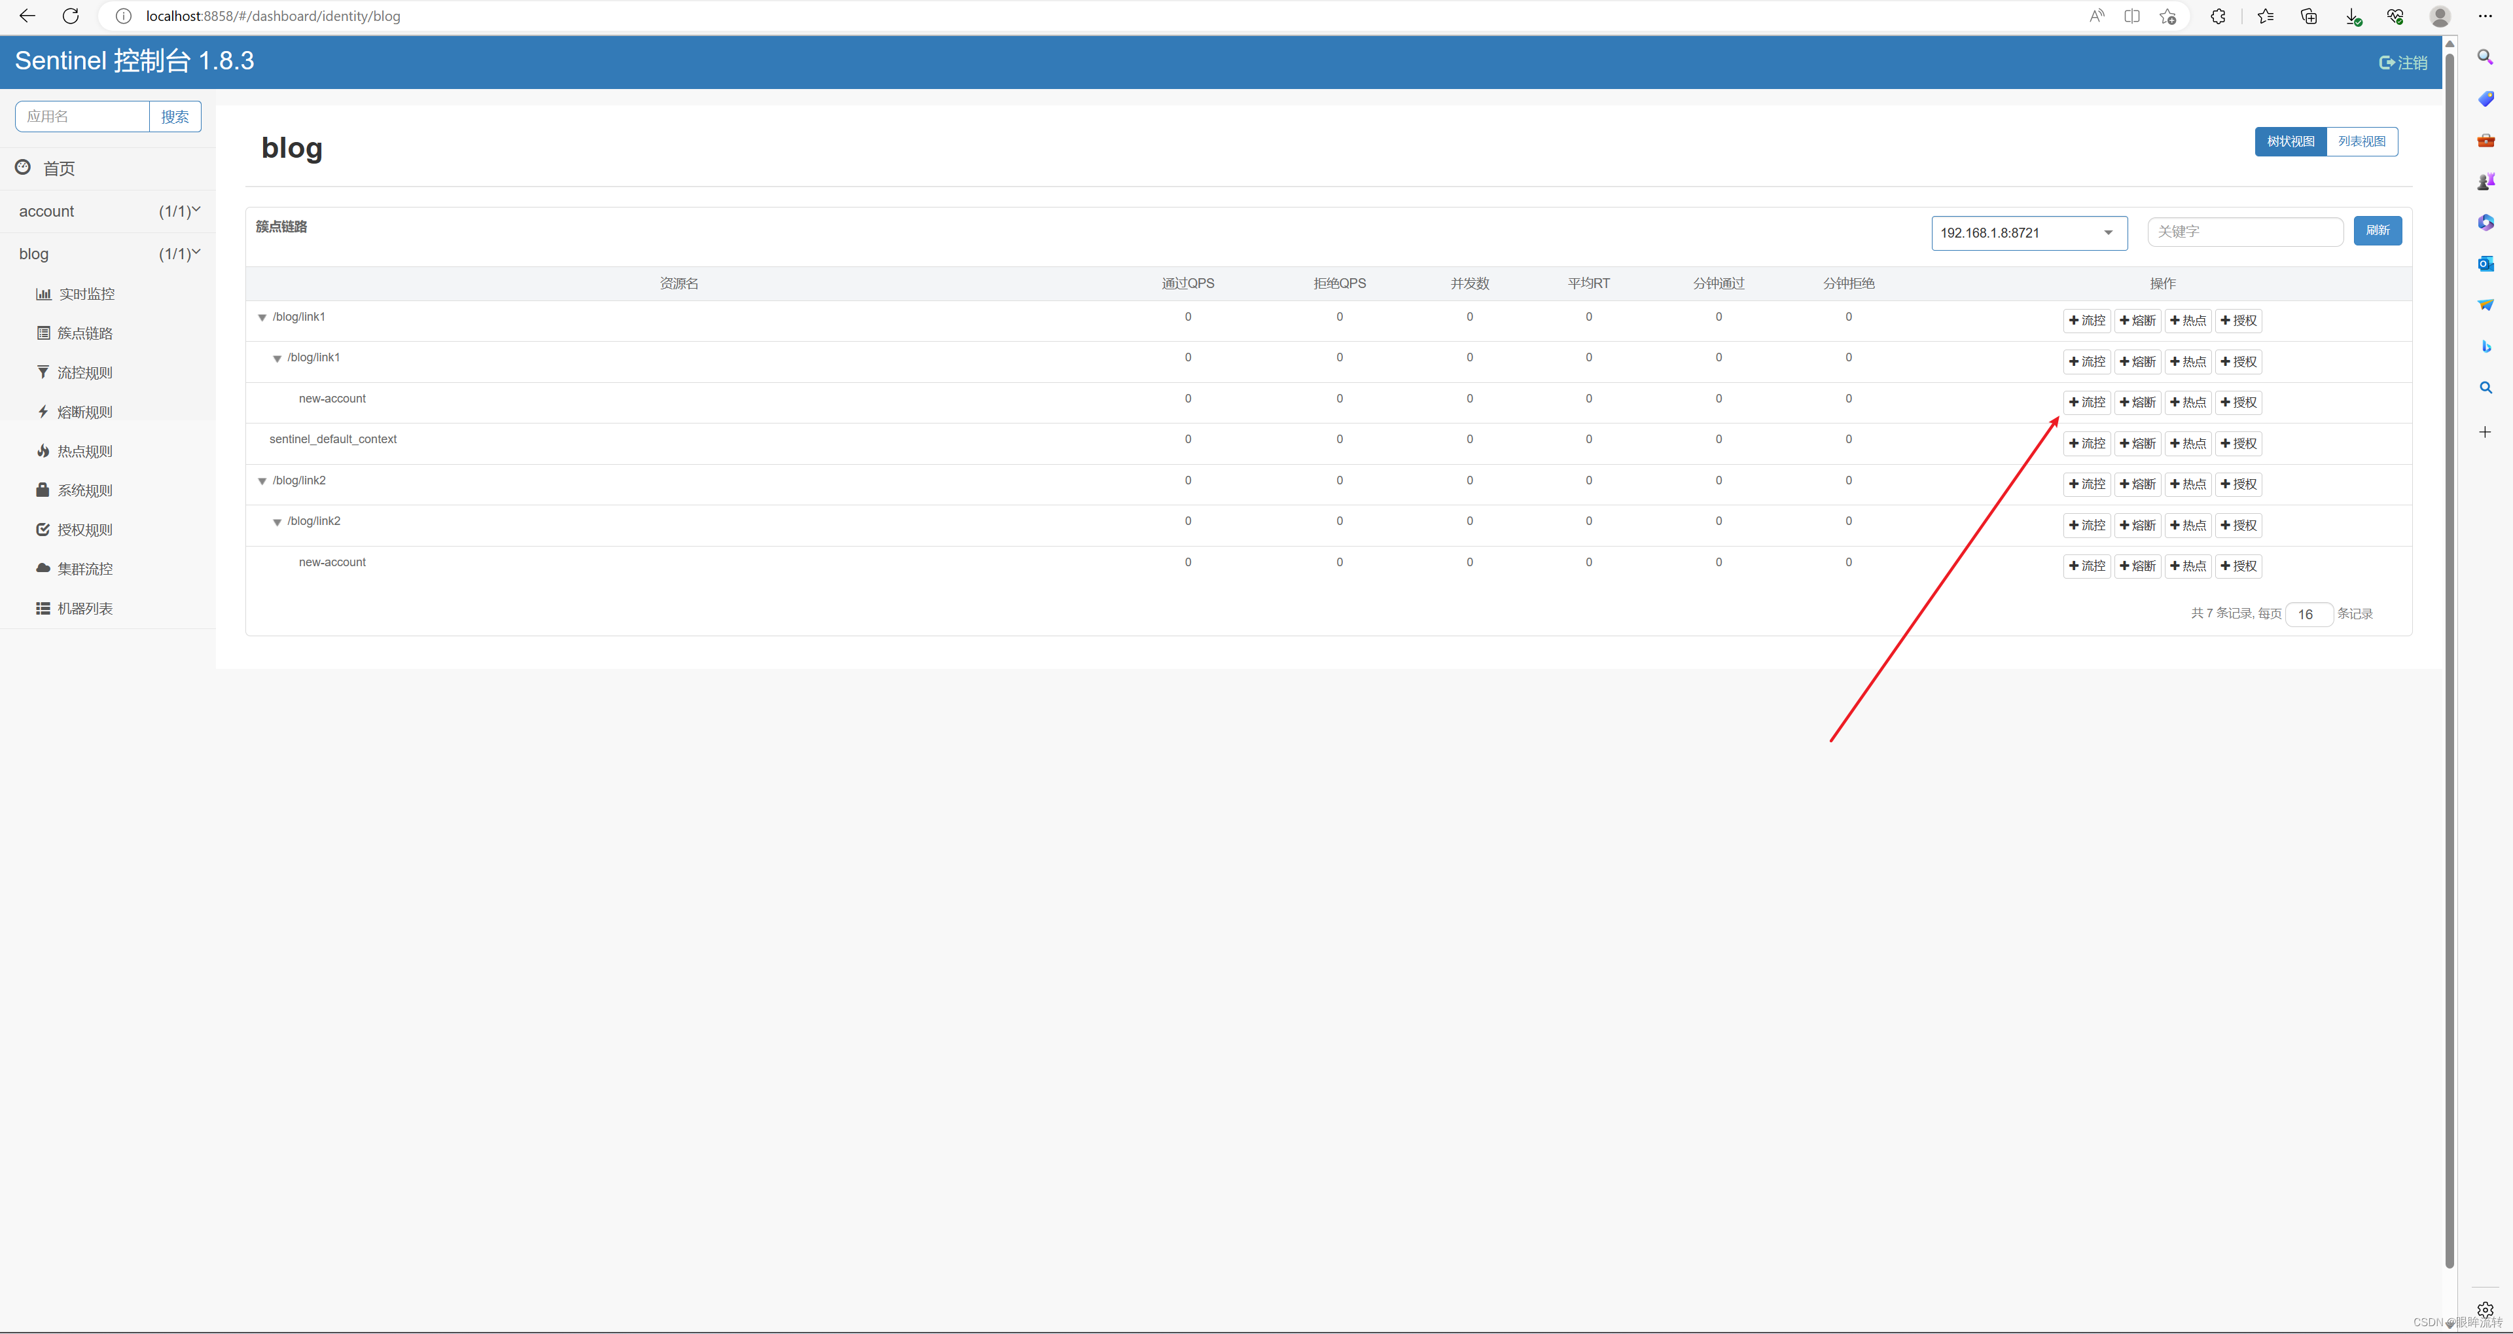Screen dimensions: 2513x1334
Task: Open 熔断规则 menu item
Action: [x=85, y=412]
